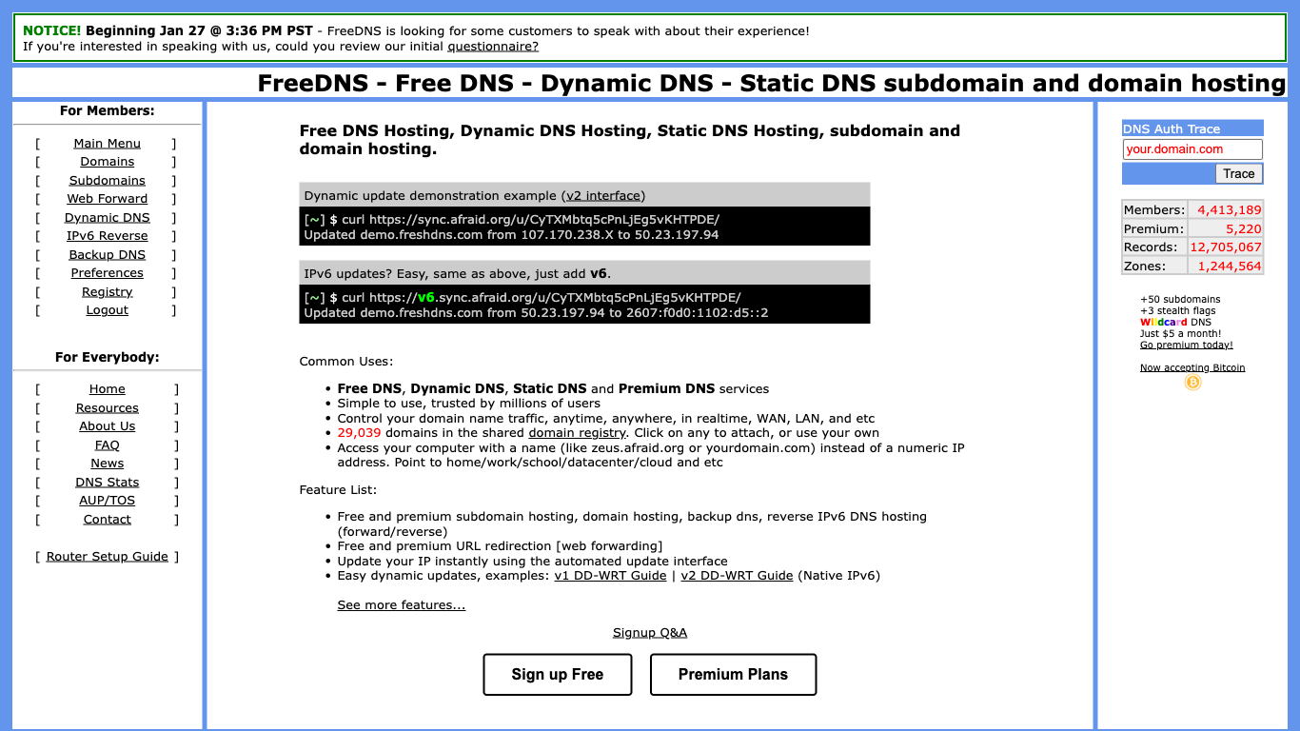Open Backup DNS settings
The height and width of the screenshot is (731, 1300).
107,255
